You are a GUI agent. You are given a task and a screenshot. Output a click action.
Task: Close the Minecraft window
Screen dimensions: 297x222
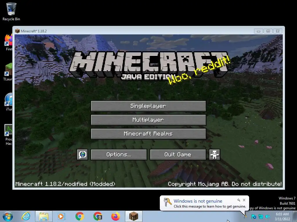278,31
